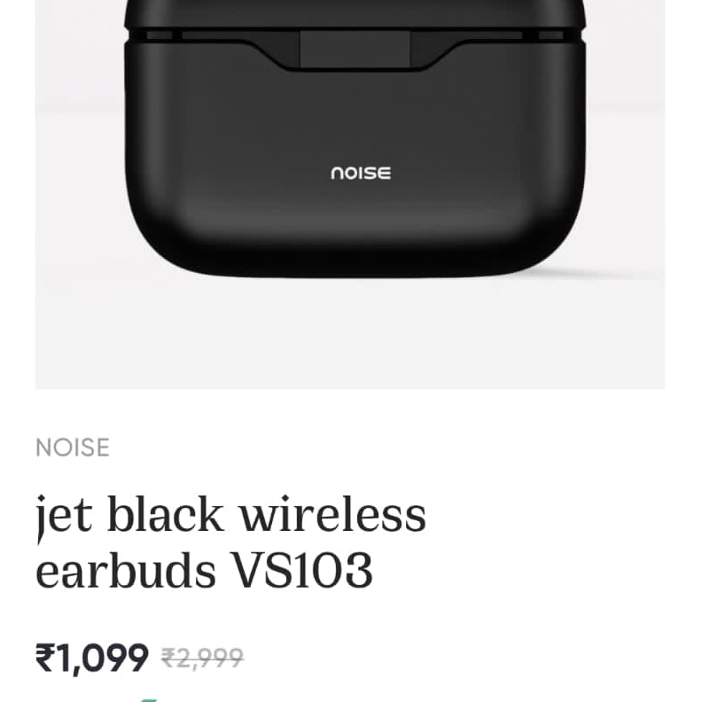Viewport: 702px width, 702px height.
Task: Click the ₹1,099 current price
Action: pyautogui.click(x=92, y=658)
